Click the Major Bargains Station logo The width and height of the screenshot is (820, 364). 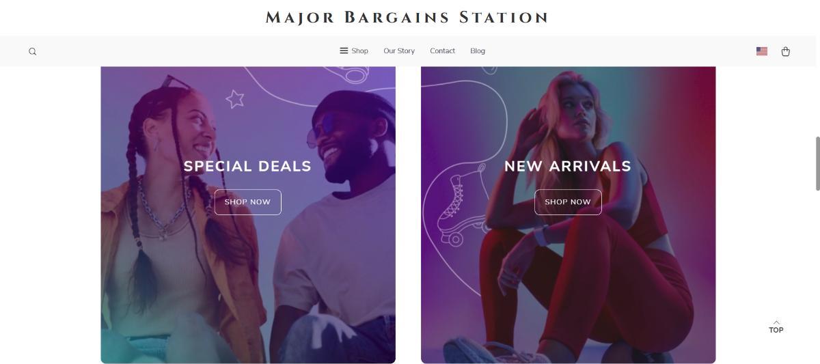tap(407, 18)
